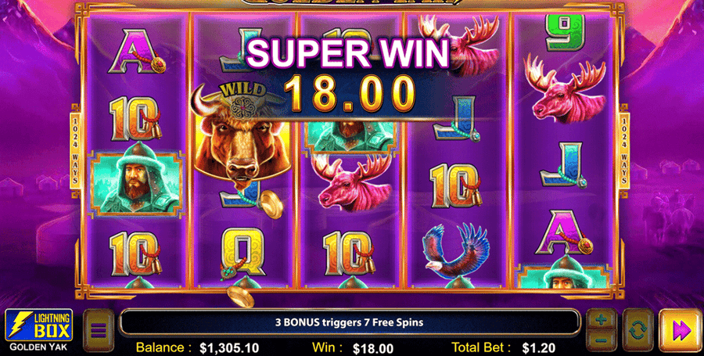Click the pink moose on reel five
704x356 pixels.
tap(565, 89)
